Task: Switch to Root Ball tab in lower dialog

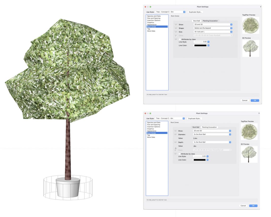Action: (196, 127)
